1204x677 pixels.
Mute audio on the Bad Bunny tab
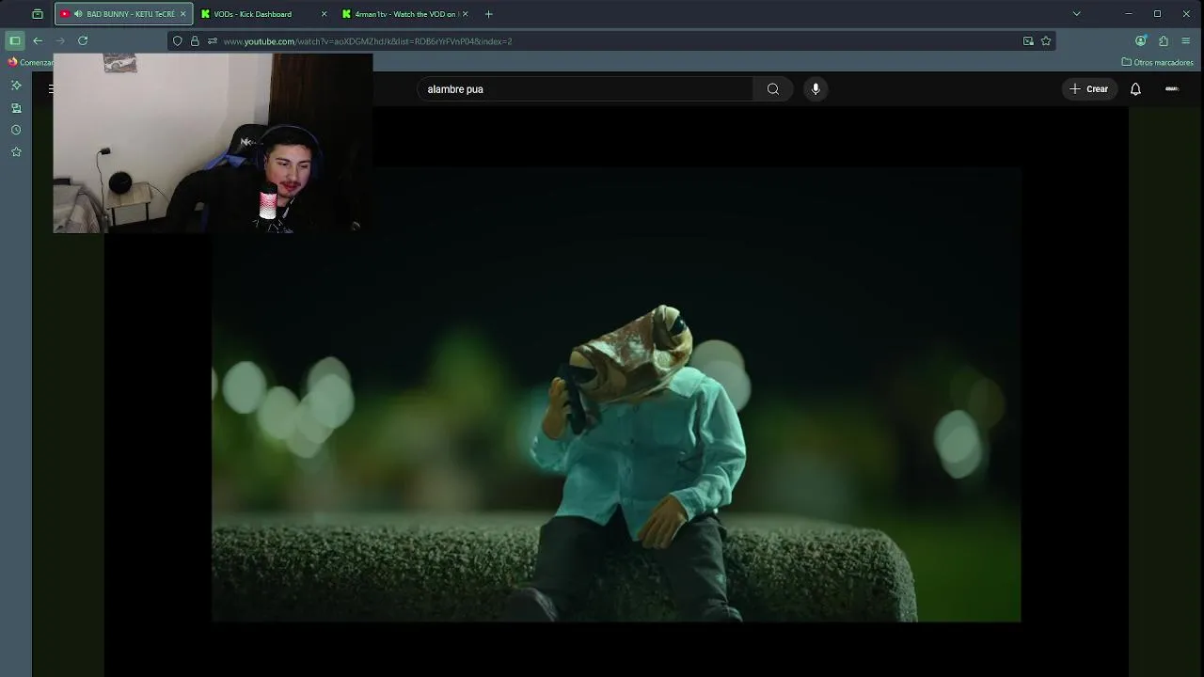(x=78, y=14)
